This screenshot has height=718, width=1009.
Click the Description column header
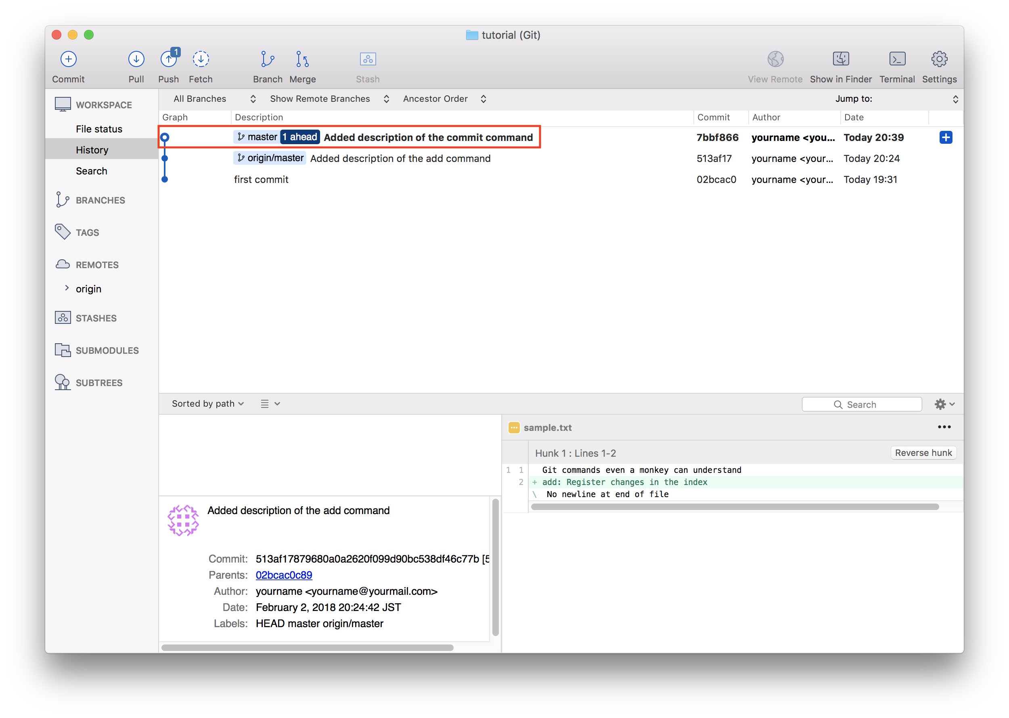[462, 117]
